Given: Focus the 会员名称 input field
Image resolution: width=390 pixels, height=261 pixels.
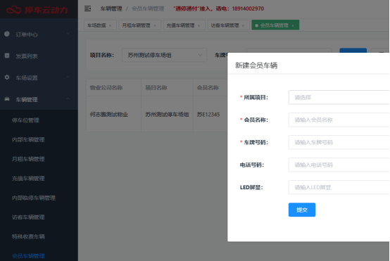Looking at the screenshot, I should click(x=339, y=120).
